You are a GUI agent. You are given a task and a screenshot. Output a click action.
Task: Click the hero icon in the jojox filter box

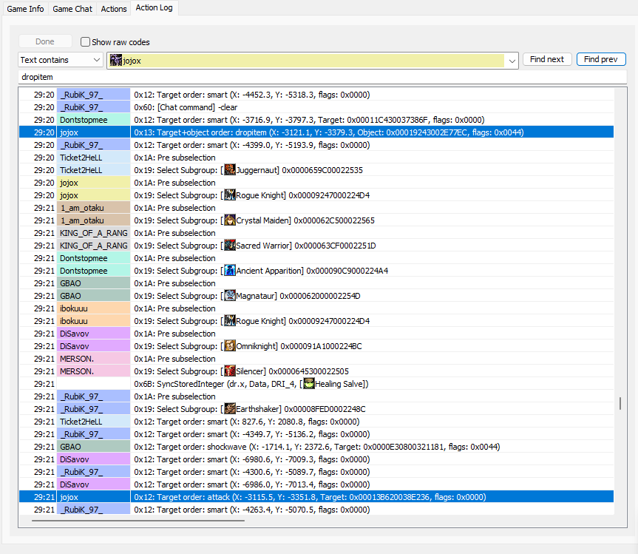116,60
